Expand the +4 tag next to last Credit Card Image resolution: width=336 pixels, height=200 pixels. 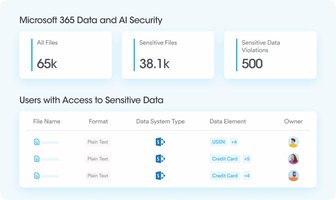[x=247, y=176]
